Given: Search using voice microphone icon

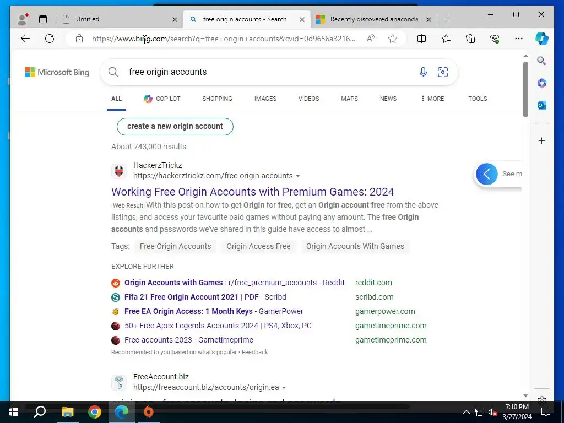Looking at the screenshot, I should coord(424,72).
